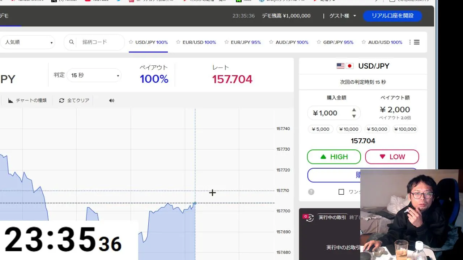Increase purchase amount with up arrow
This screenshot has width=463, height=260.
click(x=354, y=110)
